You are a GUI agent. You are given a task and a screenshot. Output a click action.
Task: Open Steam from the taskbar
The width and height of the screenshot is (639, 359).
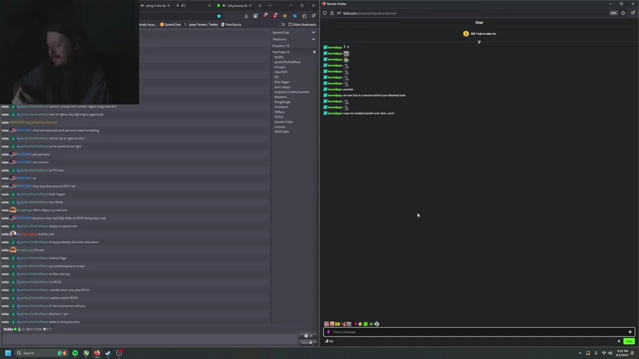pos(108,353)
